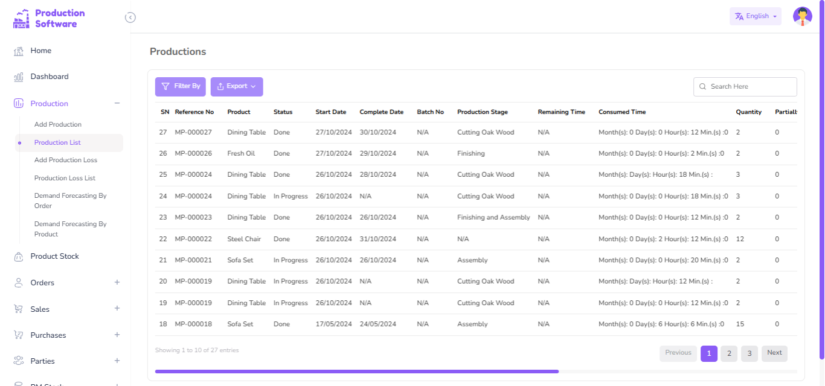The width and height of the screenshot is (825, 386).
Task: Expand the Sales submenu plus sign
Action: [x=117, y=309]
